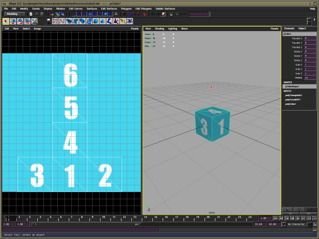Click the new scene file icon

[x=31, y=14]
